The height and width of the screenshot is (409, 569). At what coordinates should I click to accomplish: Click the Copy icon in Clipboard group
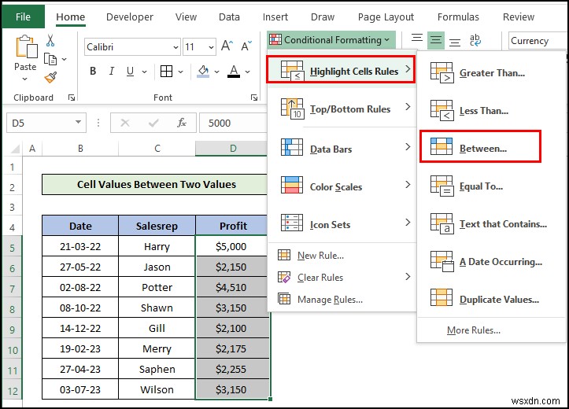pyautogui.click(x=50, y=59)
